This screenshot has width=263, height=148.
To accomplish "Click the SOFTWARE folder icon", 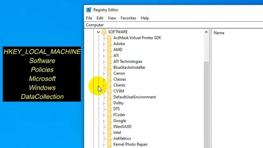I will click(x=104, y=32).
